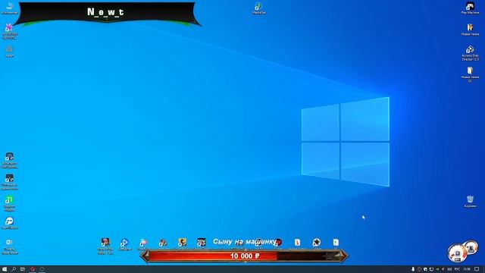Switch input language via РУС indicator
Image resolution: width=485 pixels, height=273 pixels.
457,269
